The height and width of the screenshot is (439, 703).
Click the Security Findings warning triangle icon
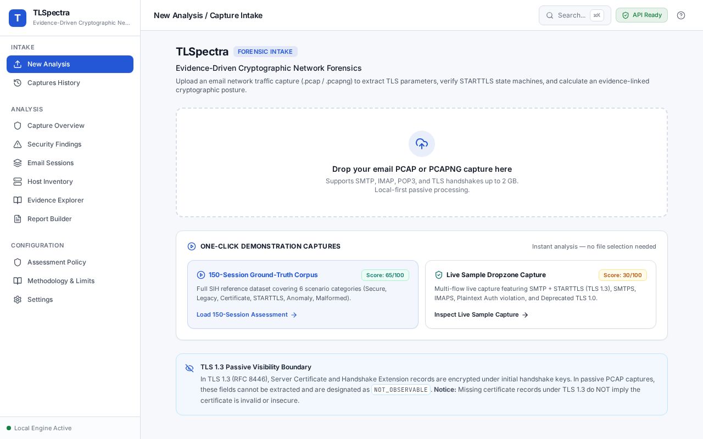pyautogui.click(x=18, y=144)
